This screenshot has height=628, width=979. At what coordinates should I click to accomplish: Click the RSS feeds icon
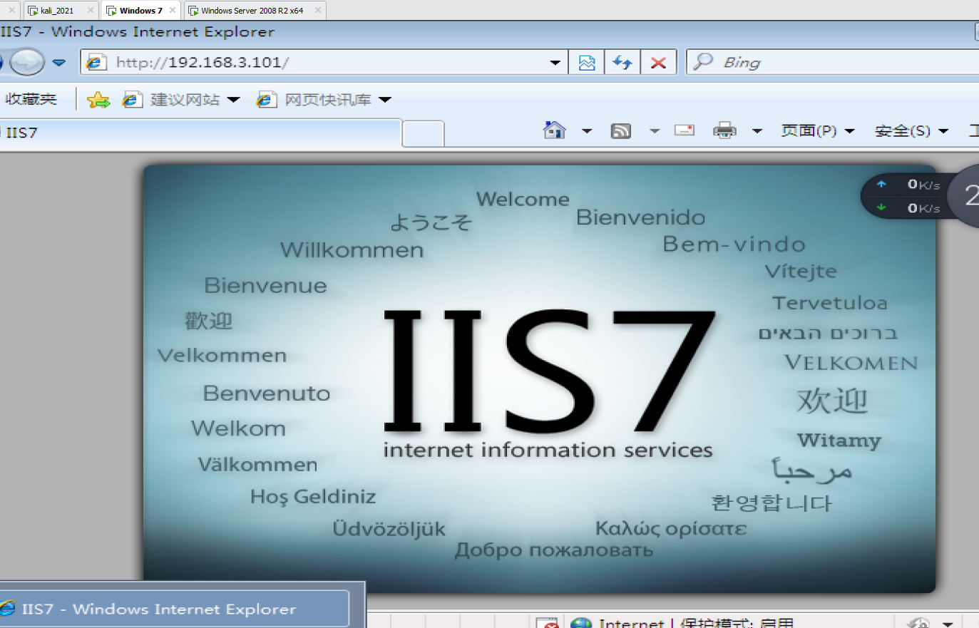(x=621, y=131)
